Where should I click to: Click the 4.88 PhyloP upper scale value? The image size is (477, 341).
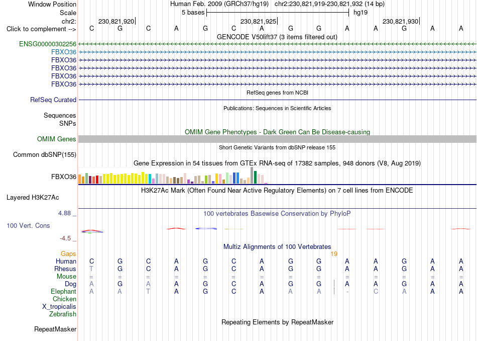pyautogui.click(x=64, y=213)
